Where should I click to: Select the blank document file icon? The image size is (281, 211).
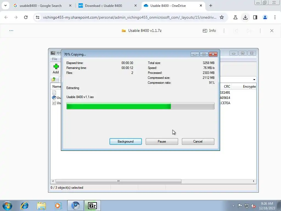[x=54, y=92]
